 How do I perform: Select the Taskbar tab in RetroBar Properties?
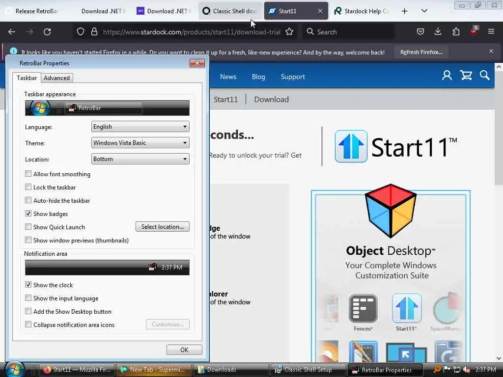point(27,78)
